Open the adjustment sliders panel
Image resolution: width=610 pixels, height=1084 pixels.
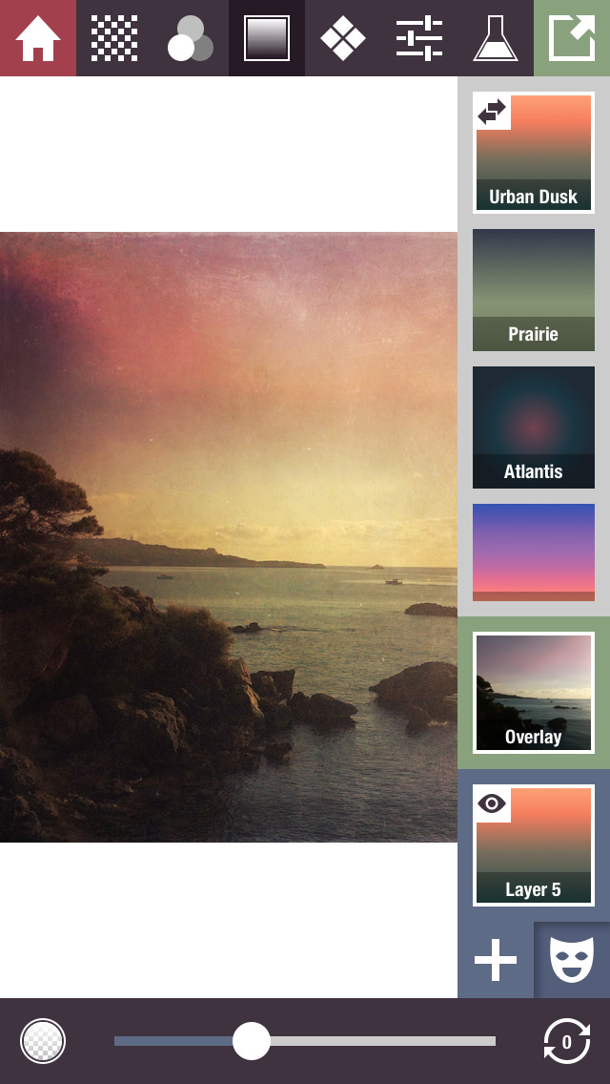[419, 38]
